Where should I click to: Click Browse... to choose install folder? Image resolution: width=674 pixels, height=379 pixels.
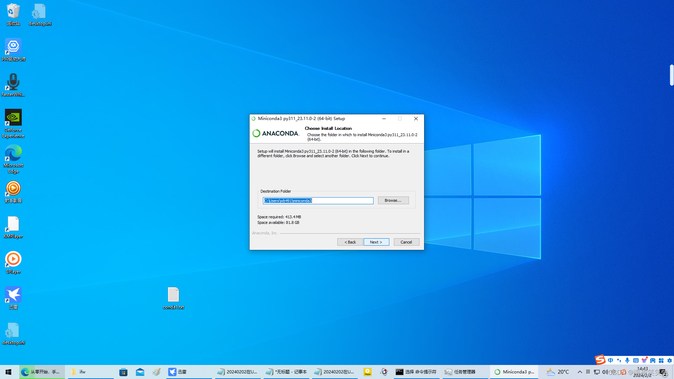click(393, 200)
